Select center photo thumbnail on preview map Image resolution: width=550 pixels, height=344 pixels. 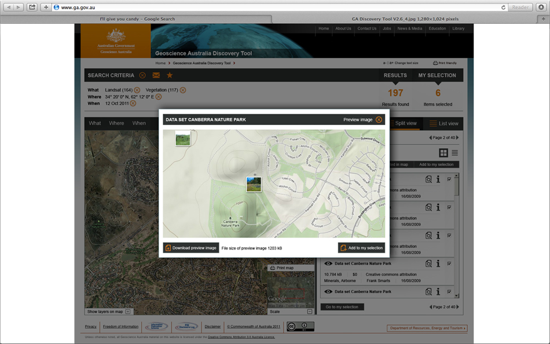pyautogui.click(x=254, y=184)
